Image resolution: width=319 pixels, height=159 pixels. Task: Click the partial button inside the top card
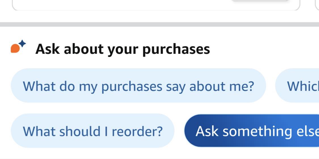259,1
